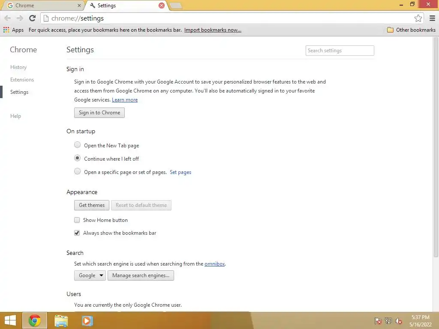Select Settings in the sidebar
This screenshot has width=439, height=329.
(19, 92)
